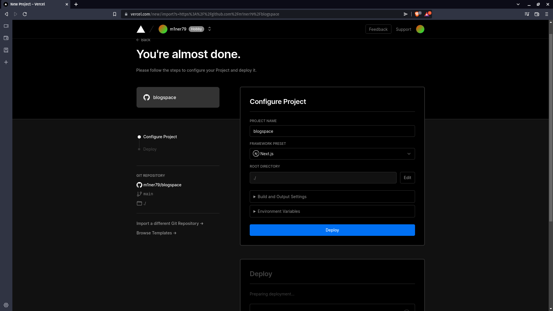Open the wallet icon in left sidebar
The width and height of the screenshot is (553, 311).
(6, 38)
